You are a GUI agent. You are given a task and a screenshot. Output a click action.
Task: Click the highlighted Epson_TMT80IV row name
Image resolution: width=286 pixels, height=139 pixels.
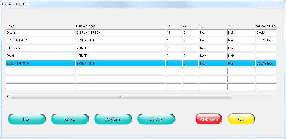point(40,64)
